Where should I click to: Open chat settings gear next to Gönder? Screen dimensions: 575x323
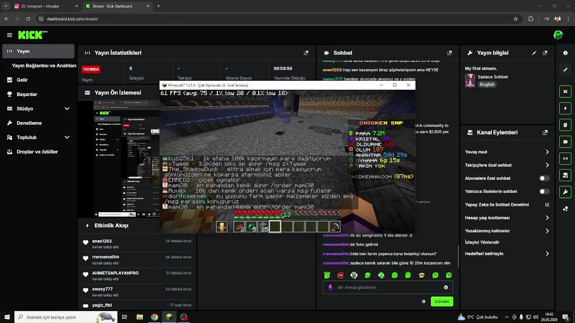tap(424, 301)
